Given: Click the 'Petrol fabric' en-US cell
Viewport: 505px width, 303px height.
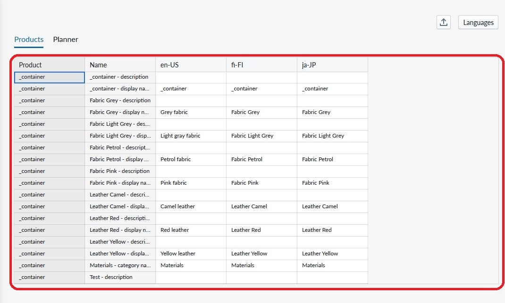Looking at the screenshot, I should tap(191, 160).
